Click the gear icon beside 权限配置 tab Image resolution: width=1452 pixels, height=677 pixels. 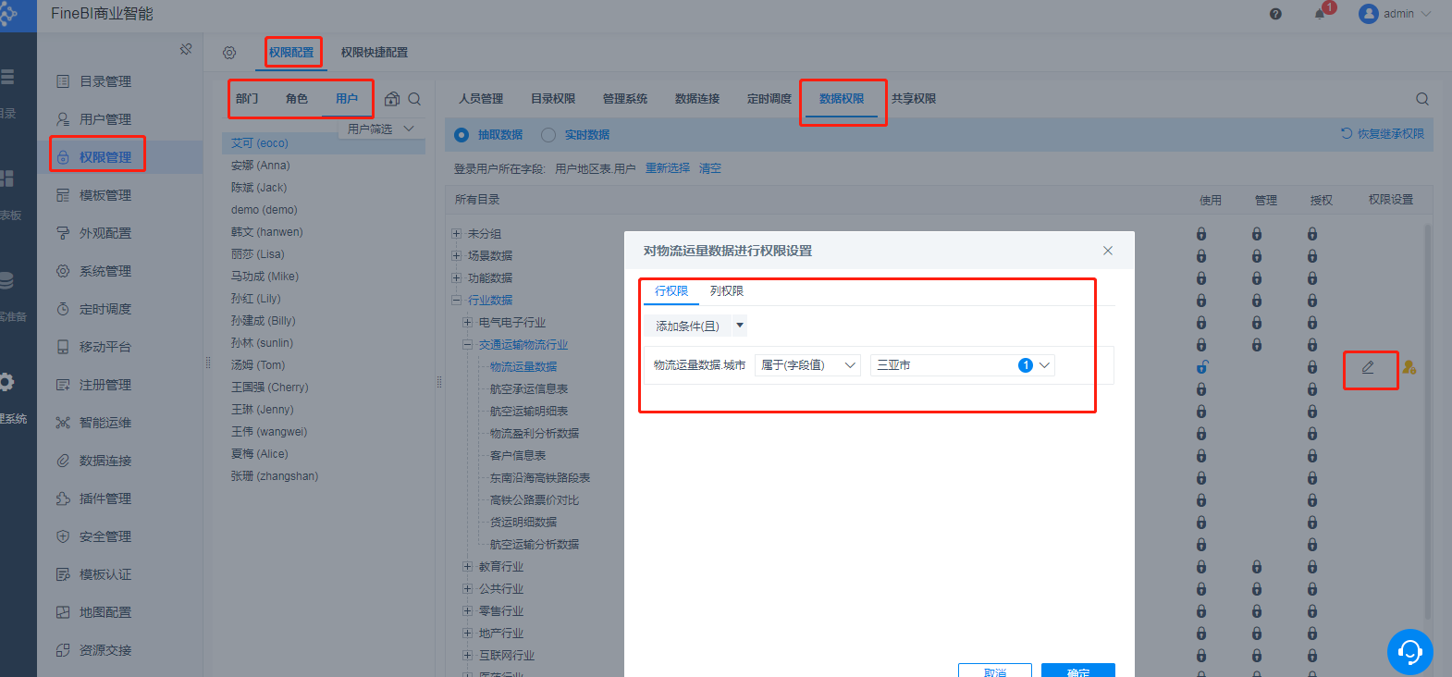(229, 53)
